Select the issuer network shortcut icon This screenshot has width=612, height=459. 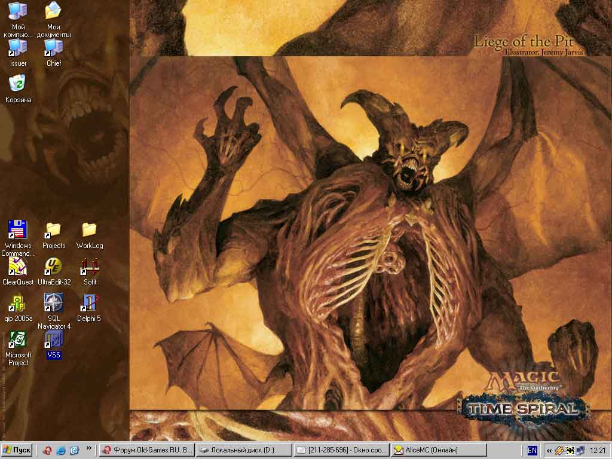click(x=18, y=48)
